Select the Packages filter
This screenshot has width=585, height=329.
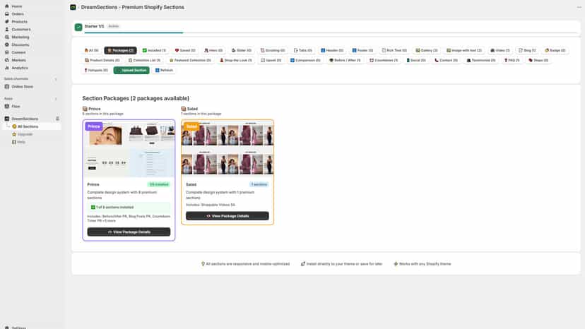121,50
